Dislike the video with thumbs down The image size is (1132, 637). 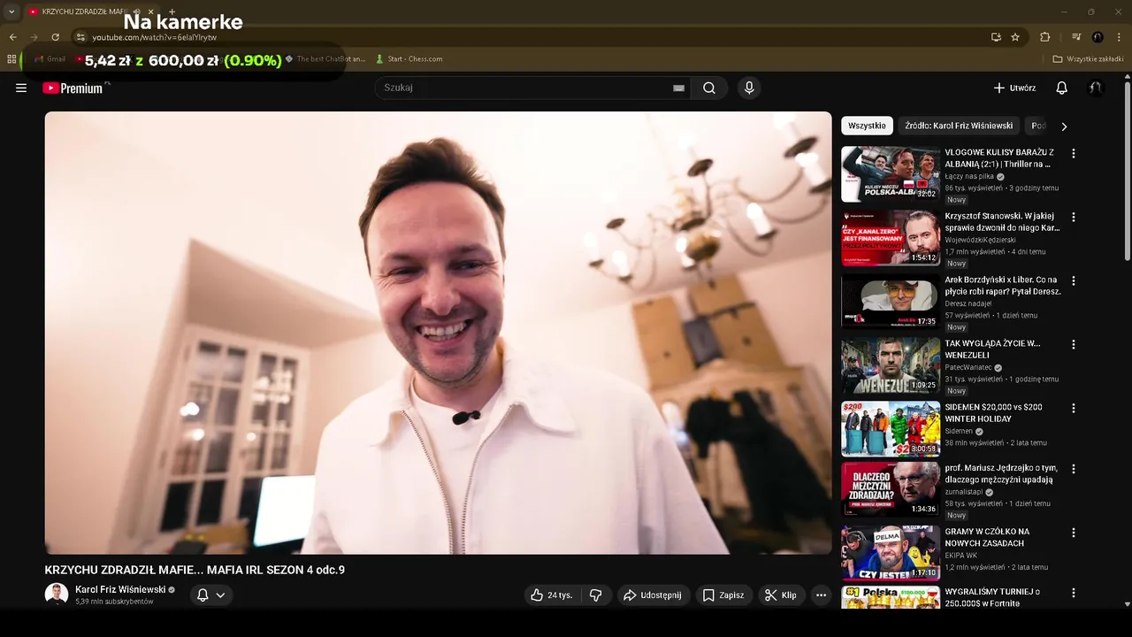(595, 595)
